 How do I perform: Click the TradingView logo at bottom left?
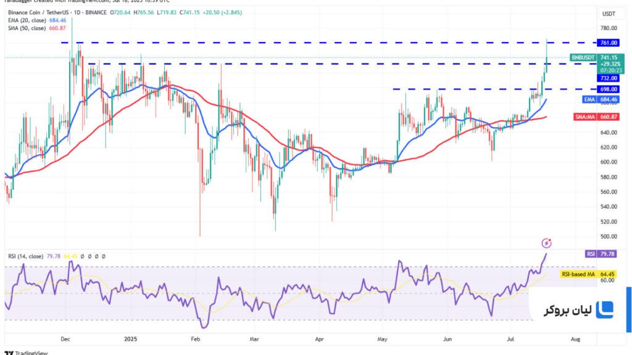click(26, 353)
